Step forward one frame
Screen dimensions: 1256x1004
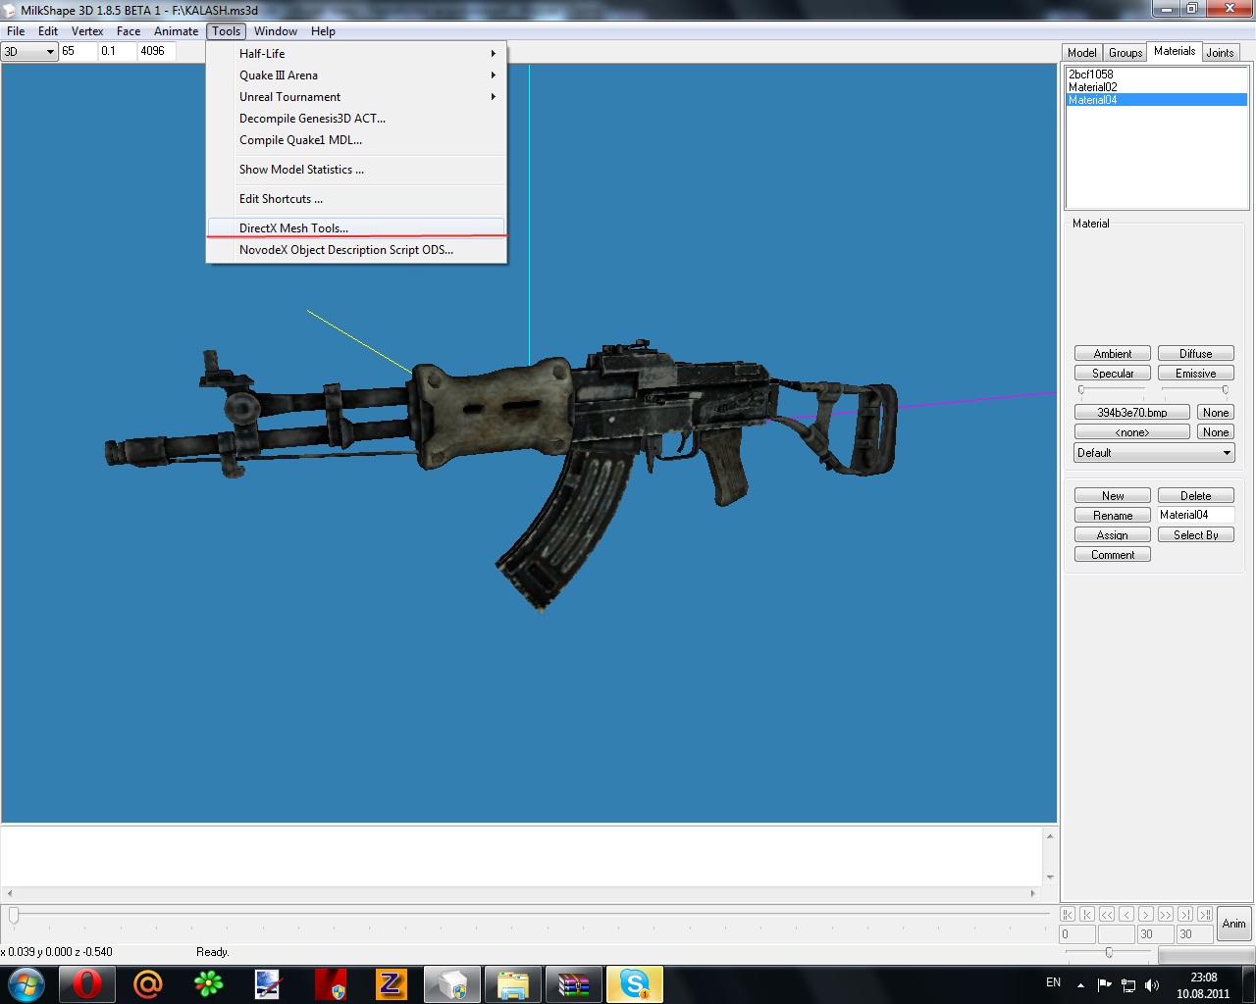[1146, 914]
